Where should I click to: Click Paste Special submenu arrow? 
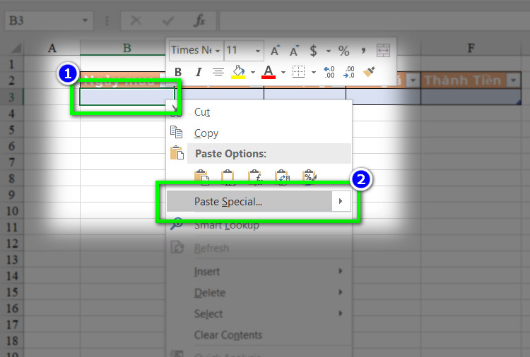341,202
